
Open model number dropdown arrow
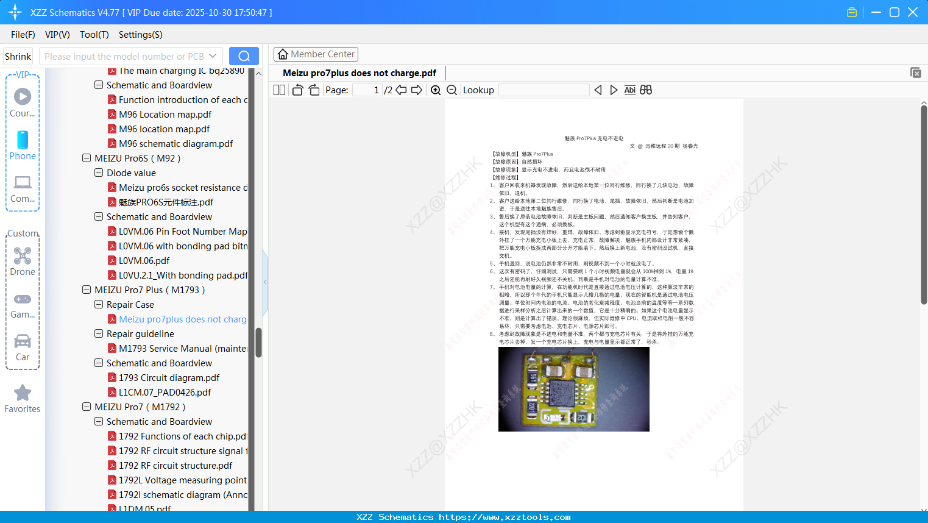click(x=213, y=56)
